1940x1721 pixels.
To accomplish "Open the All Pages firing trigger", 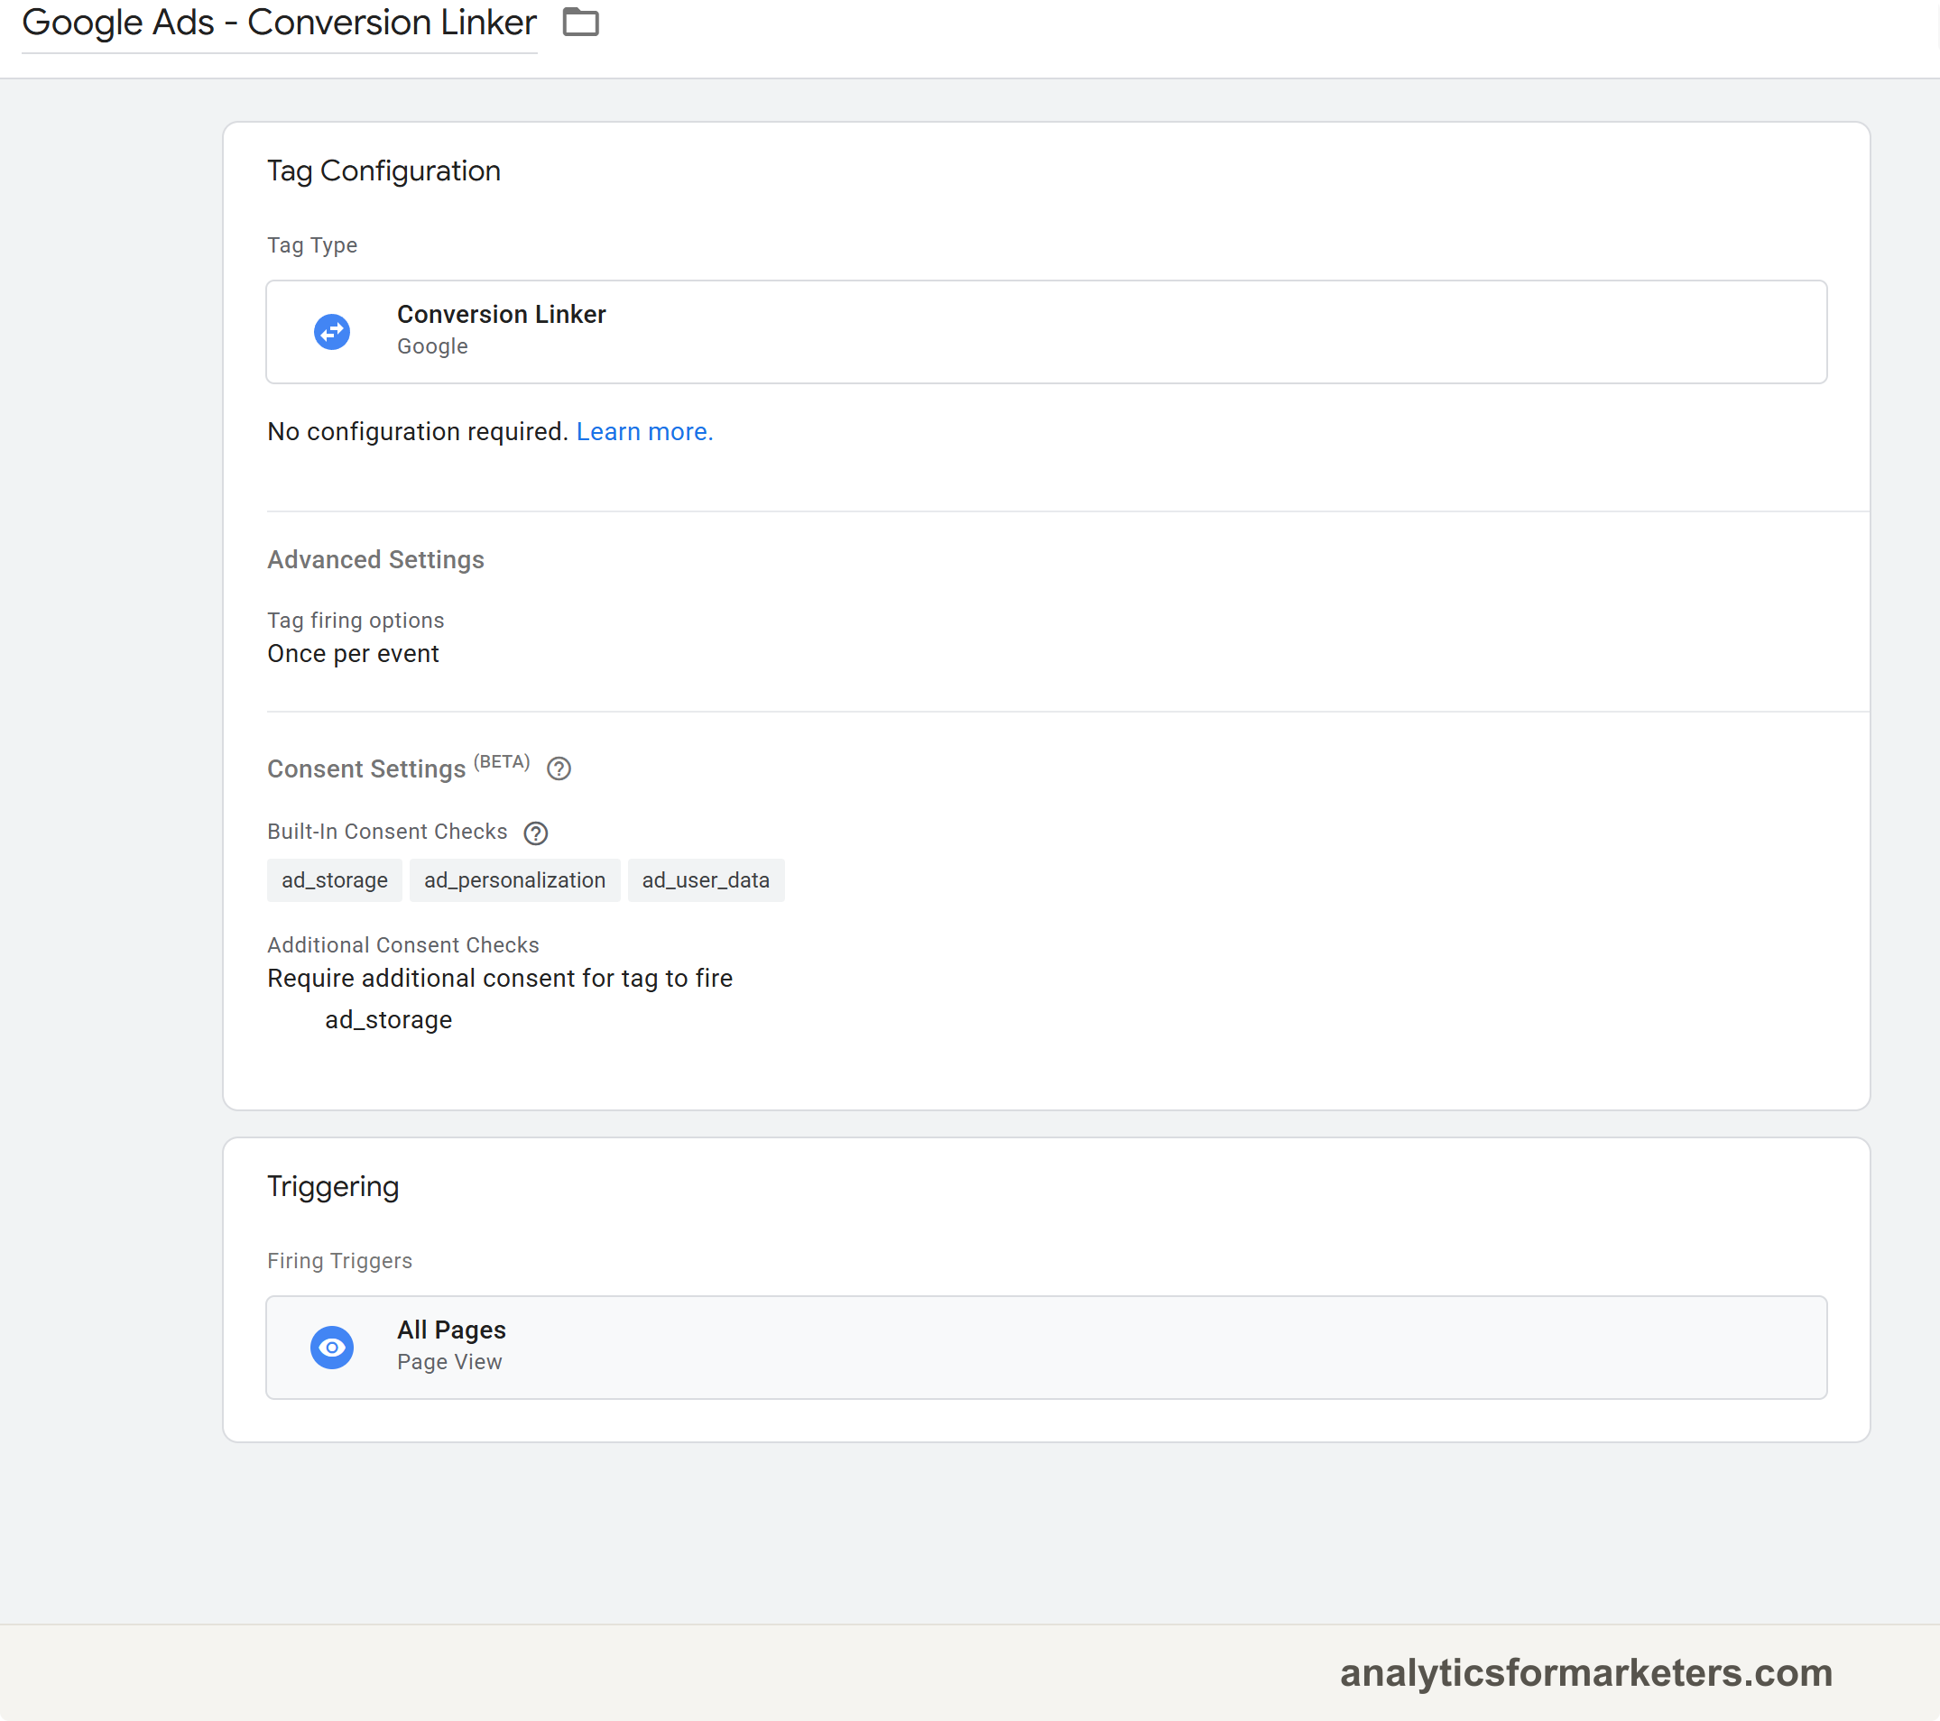I will (1046, 1348).
